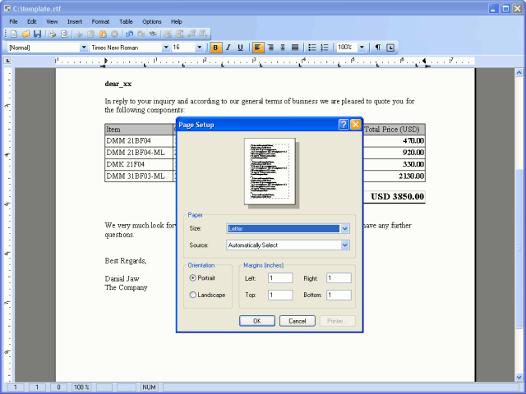Click the Print icon in toolbar
526x394 pixels.
tap(53, 34)
